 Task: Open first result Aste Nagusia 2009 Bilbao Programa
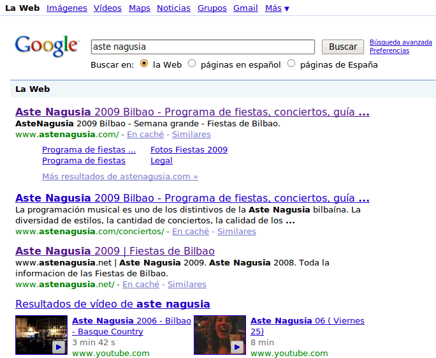click(193, 112)
